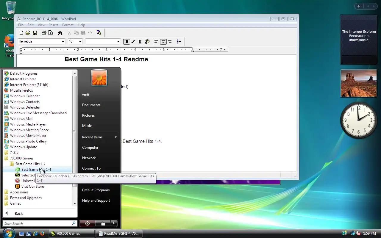The image size is (381, 238).
Task: Align text left in WordPad
Action: coord(156,42)
